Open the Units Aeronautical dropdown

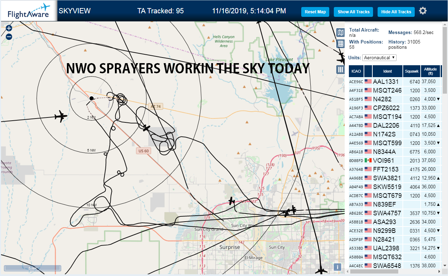(379, 58)
